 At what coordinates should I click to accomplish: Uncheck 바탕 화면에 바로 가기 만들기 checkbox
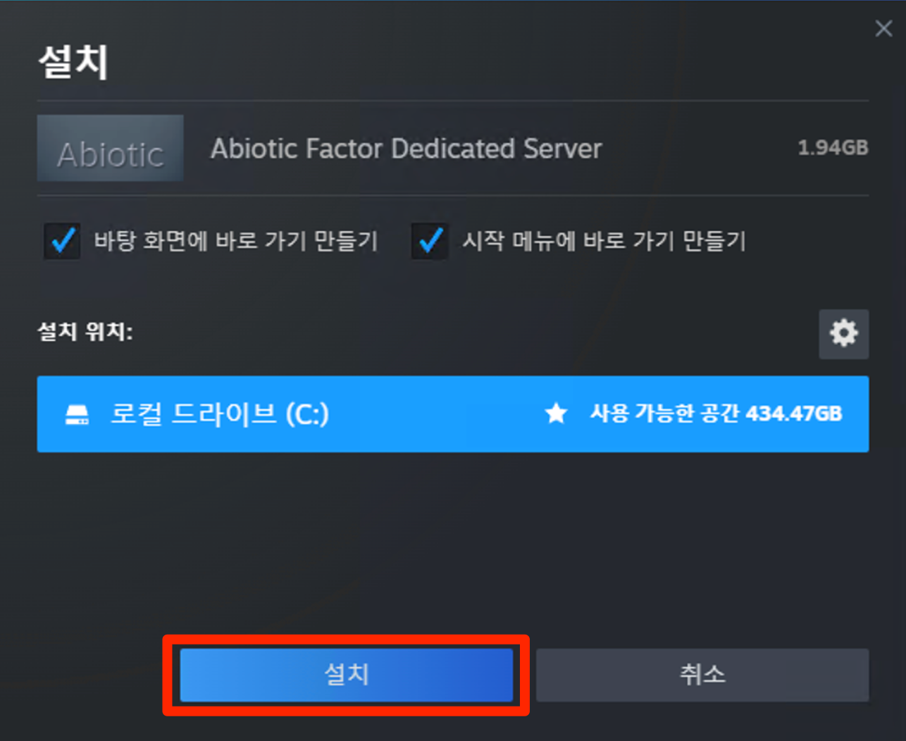click(x=62, y=241)
